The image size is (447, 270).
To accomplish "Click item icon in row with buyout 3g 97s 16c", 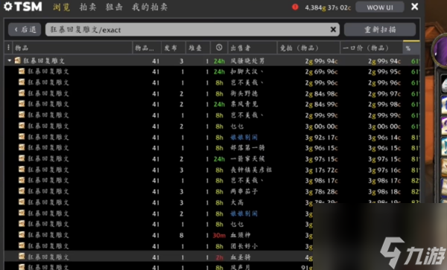I will tap(22, 170).
